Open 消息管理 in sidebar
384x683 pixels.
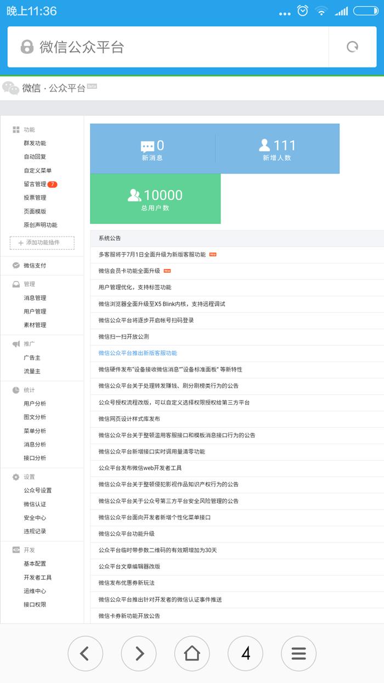tap(35, 298)
